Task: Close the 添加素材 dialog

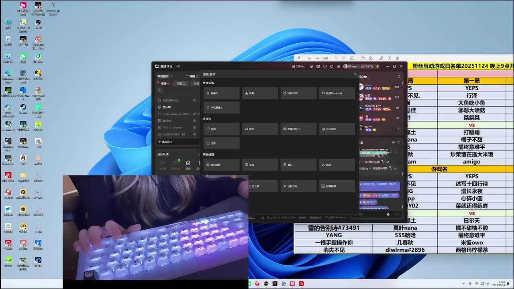Action: click(x=355, y=74)
